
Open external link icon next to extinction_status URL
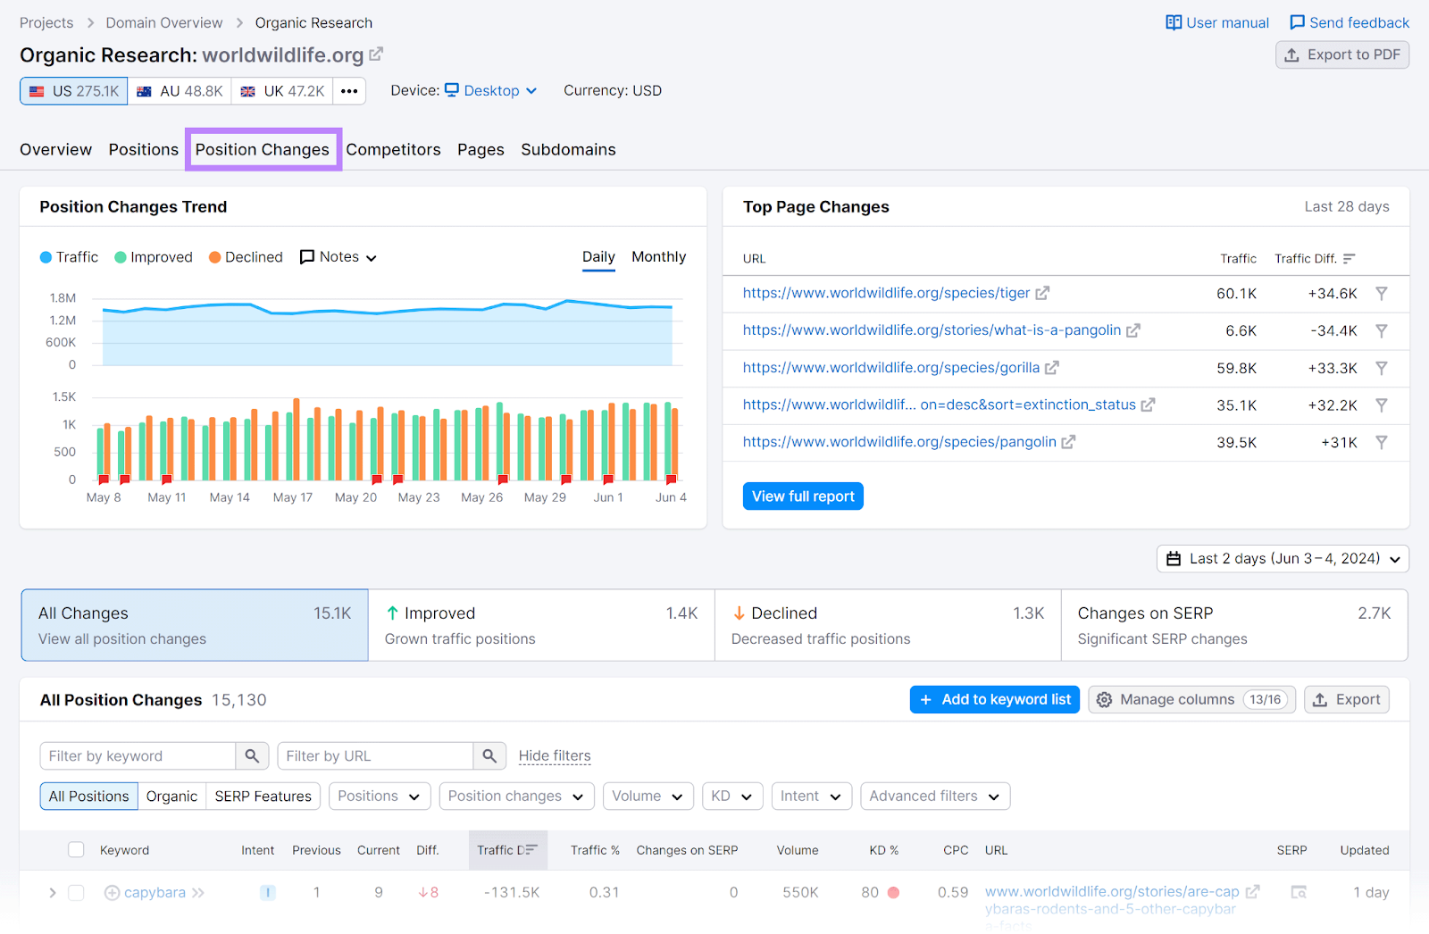1148,404
